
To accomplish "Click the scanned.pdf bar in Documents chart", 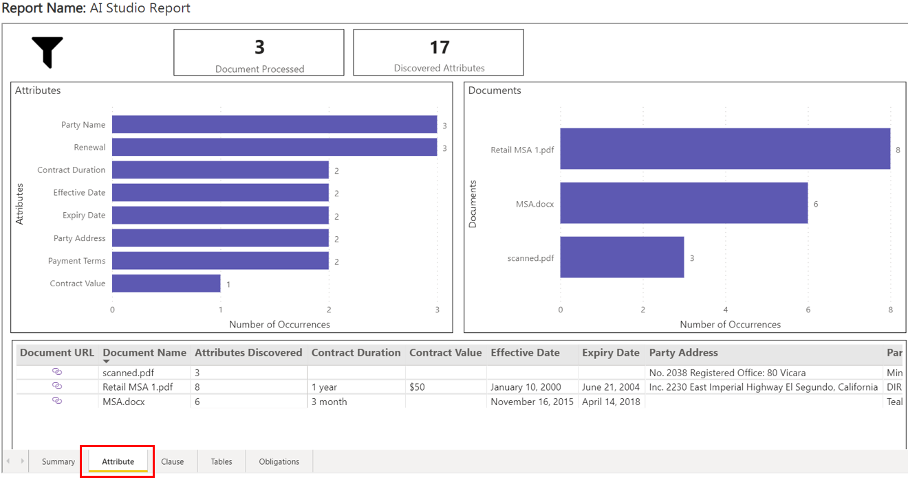I will tap(621, 257).
